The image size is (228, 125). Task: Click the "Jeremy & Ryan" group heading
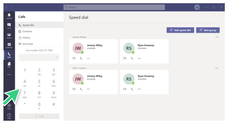(79, 37)
